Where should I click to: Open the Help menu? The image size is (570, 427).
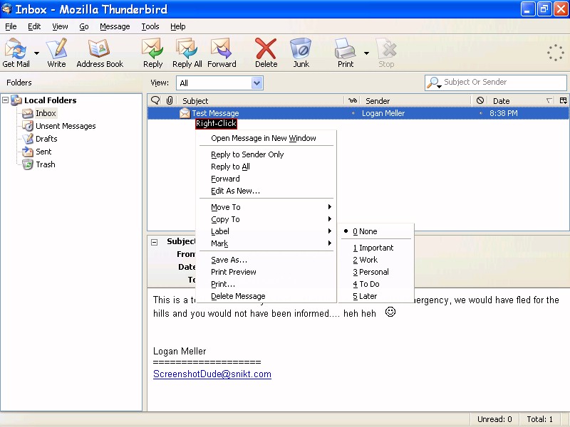click(177, 26)
